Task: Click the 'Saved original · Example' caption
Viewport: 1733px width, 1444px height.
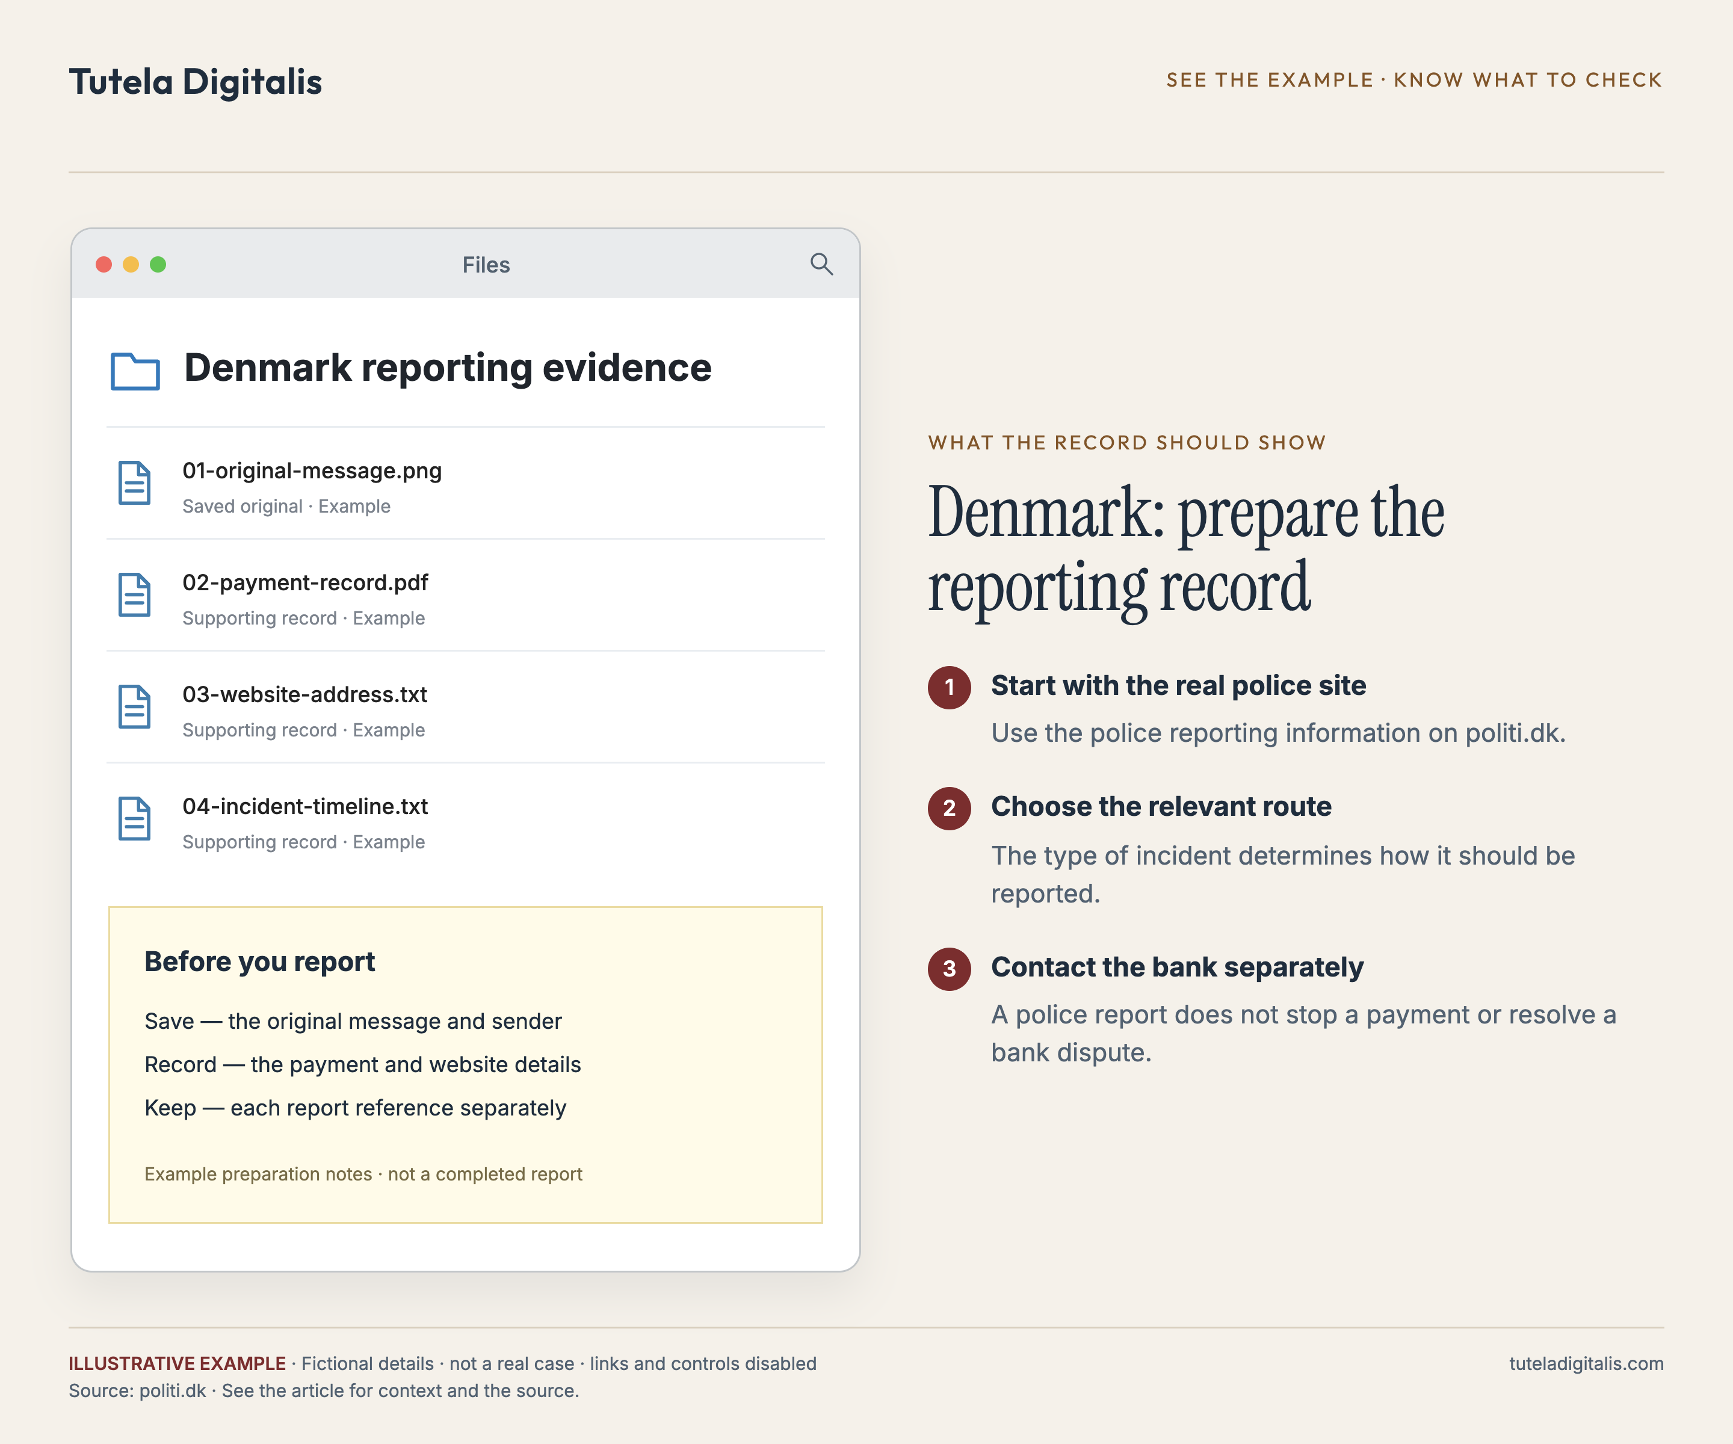Action: coord(286,507)
